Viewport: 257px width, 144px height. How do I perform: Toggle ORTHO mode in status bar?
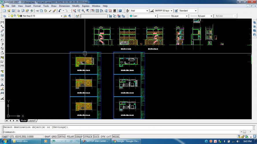click(62, 136)
